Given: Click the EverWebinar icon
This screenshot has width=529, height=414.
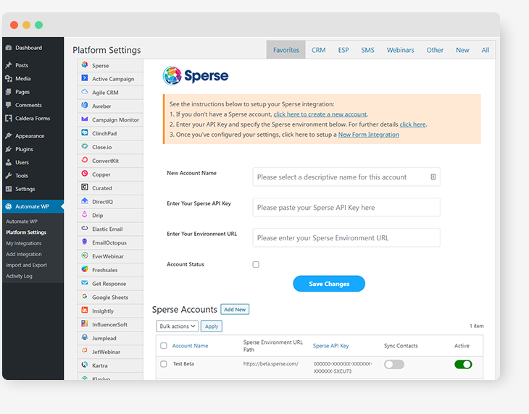Looking at the screenshot, I should click(x=85, y=255).
